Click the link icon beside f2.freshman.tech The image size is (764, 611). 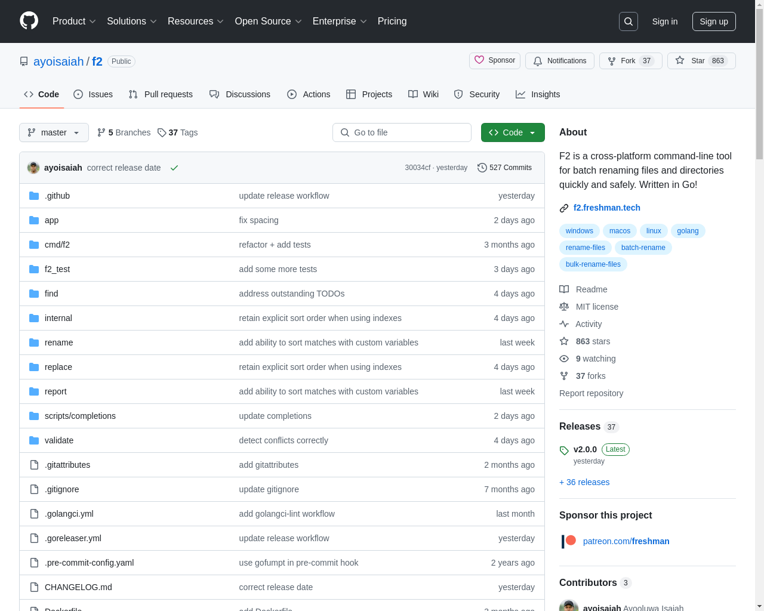[564, 208]
